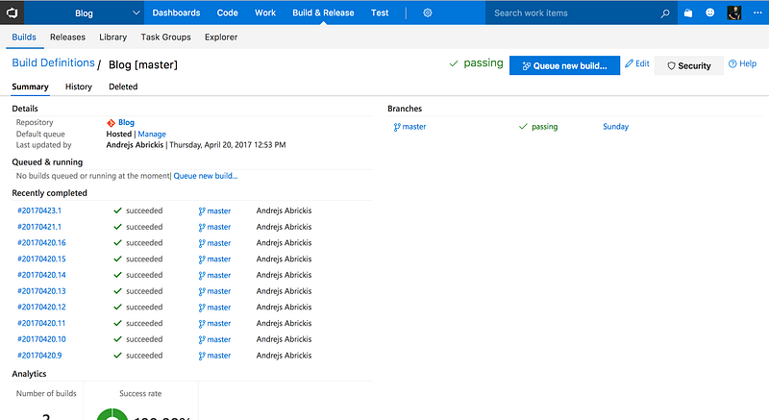Switch to the Explorer tab

tap(221, 37)
